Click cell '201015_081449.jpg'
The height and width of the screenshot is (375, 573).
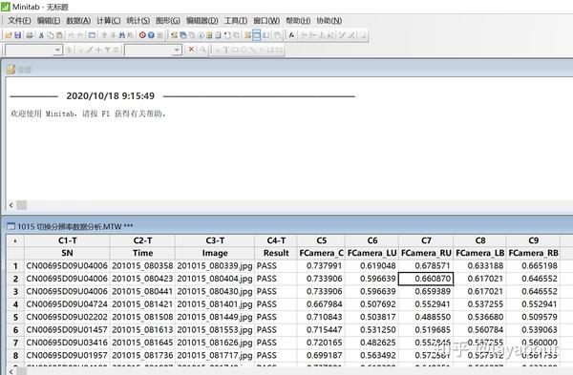(215, 317)
